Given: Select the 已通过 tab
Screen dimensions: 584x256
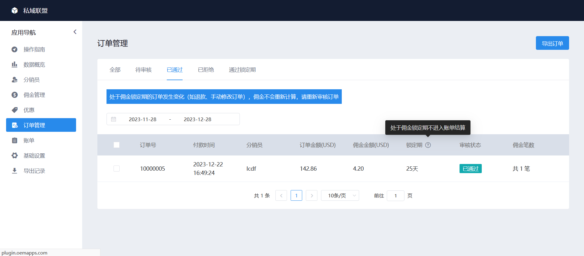Looking at the screenshot, I should 175,70.
